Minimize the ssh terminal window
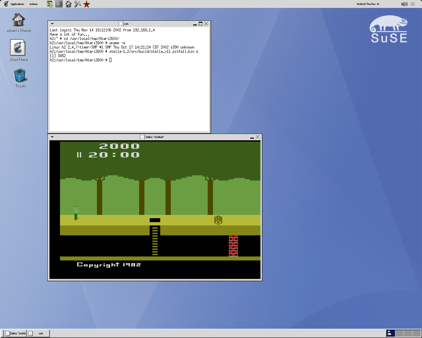The width and height of the screenshot is (422, 338). point(195,24)
